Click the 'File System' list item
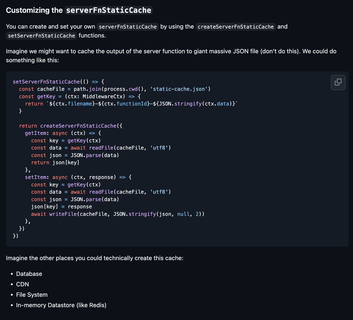Viewport: 353px width, 320px height. click(x=32, y=295)
